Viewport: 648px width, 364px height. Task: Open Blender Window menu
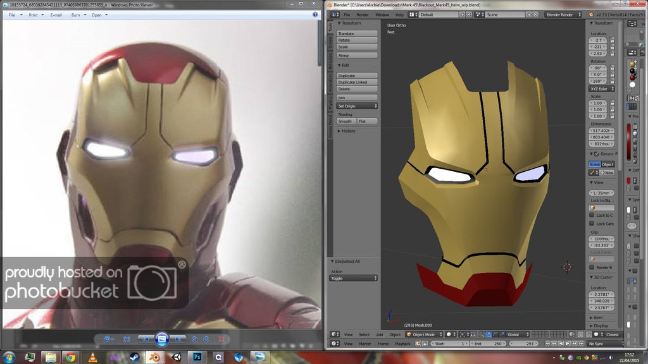[382, 15]
